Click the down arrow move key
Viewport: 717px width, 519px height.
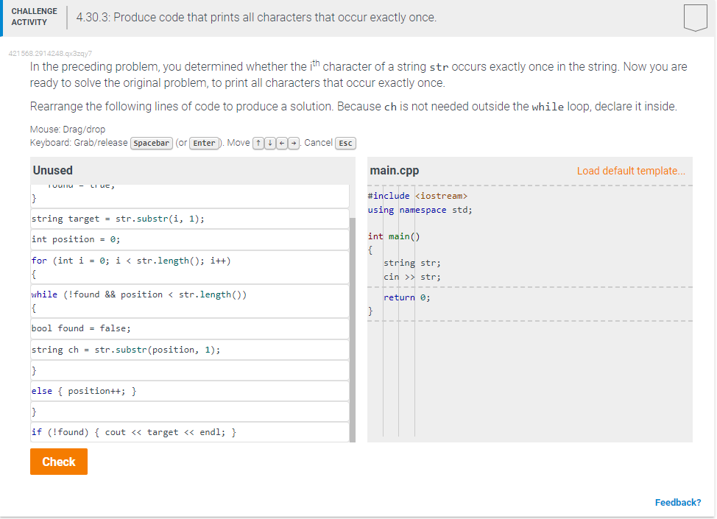[269, 142]
